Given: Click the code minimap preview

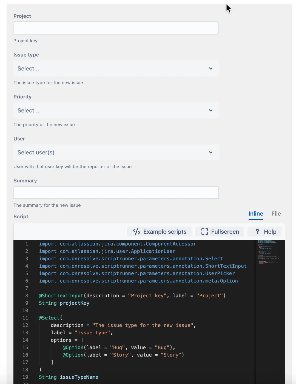Looking at the screenshot, I should [x=268, y=252].
